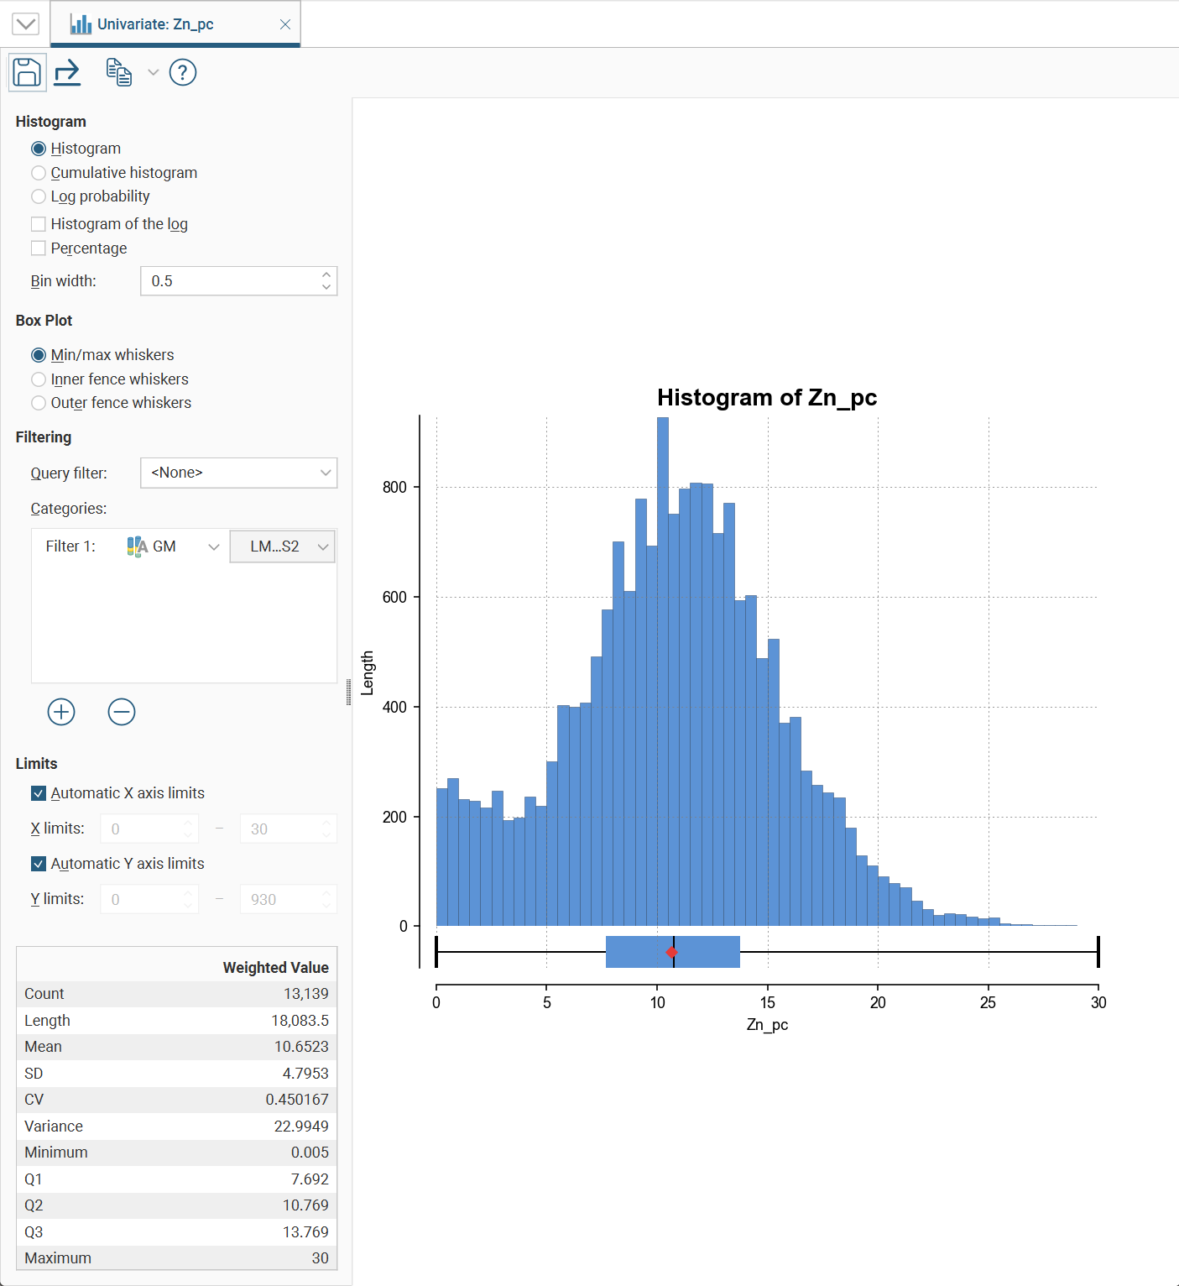Click the Bin width input field
This screenshot has height=1286, width=1179.
[231, 281]
